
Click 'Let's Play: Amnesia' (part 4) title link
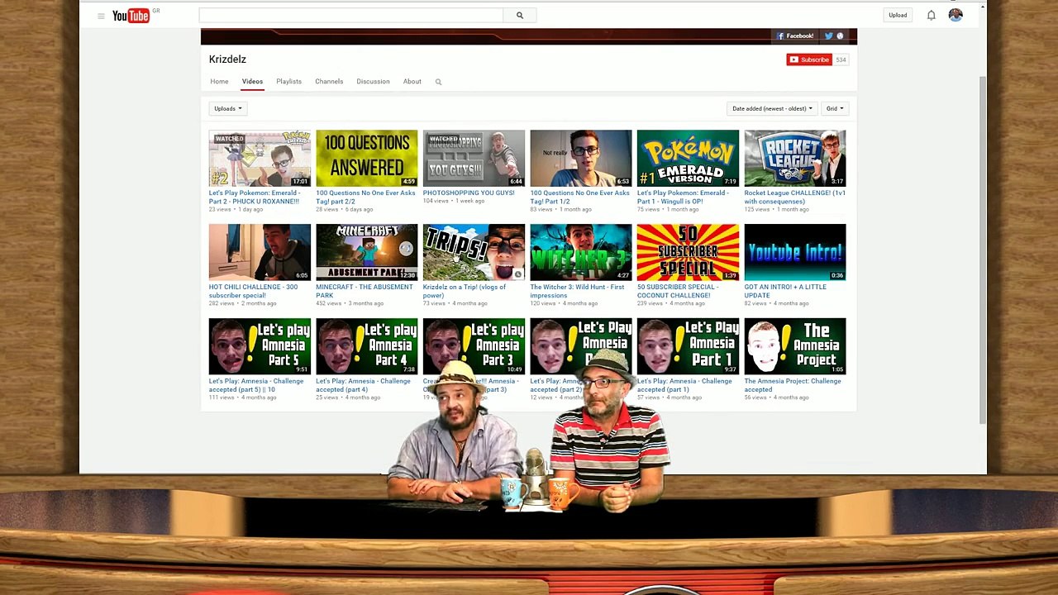click(363, 386)
